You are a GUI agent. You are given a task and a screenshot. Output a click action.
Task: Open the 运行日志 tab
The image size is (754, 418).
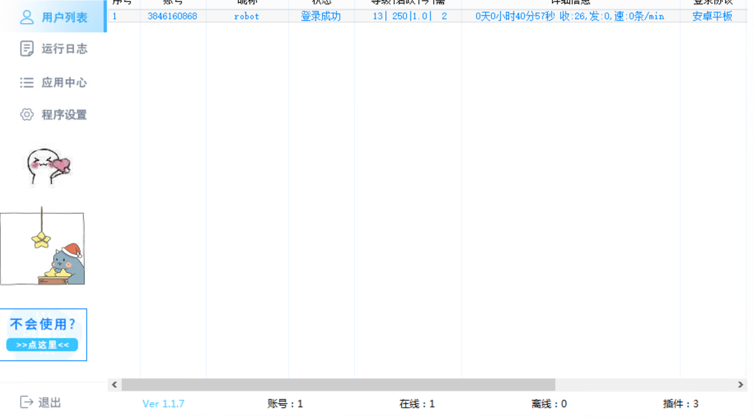pos(53,49)
